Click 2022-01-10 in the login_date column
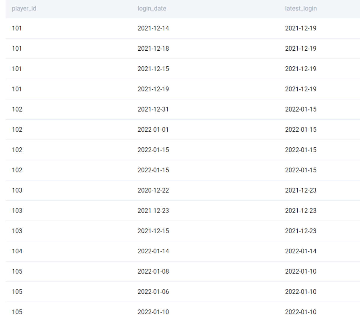This screenshot has height=320, width=360. point(153,312)
